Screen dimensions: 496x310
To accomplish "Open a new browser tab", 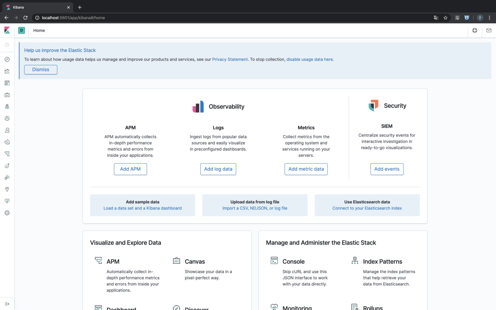I will coord(80,7).
